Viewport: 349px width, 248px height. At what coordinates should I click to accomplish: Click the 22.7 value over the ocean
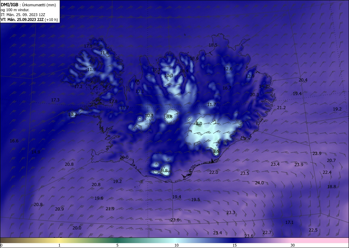click(267, 233)
